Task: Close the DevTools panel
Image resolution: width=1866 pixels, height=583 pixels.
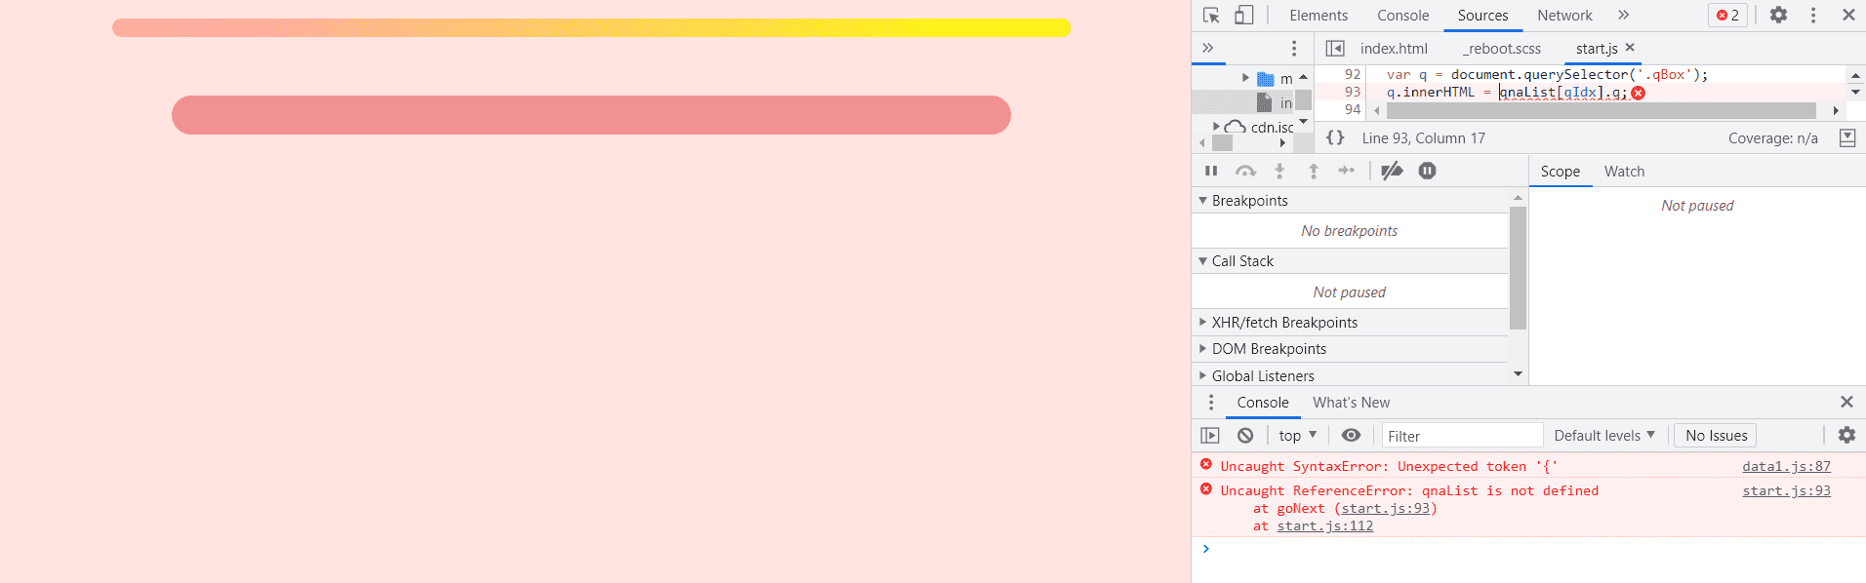Action: pyautogui.click(x=1848, y=15)
